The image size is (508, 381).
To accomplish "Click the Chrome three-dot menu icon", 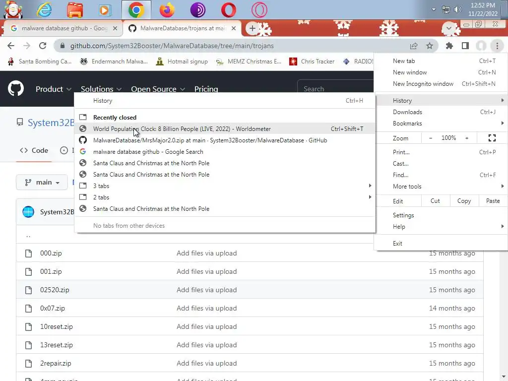I will 497,46.
